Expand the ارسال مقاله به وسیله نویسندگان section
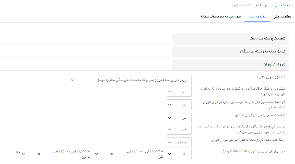 230,51
